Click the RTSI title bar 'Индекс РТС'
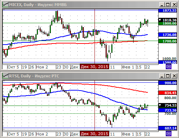Screen dimensions: 179x138 pyautogui.click(x=47, y=76)
